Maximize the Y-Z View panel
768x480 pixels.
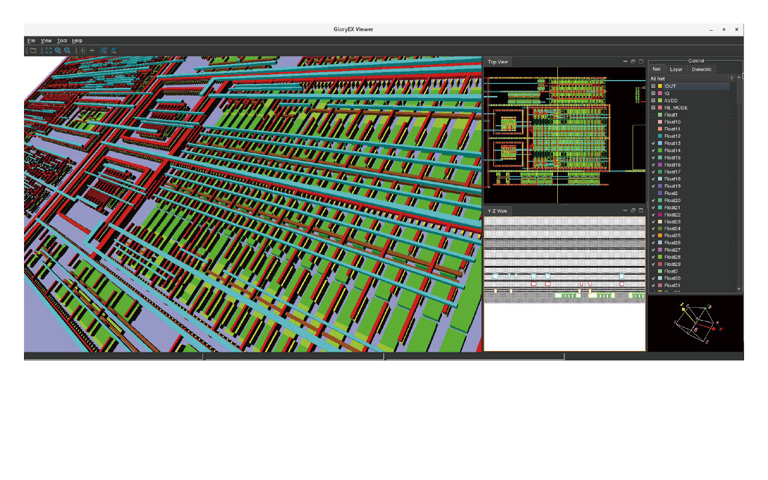[x=641, y=210]
